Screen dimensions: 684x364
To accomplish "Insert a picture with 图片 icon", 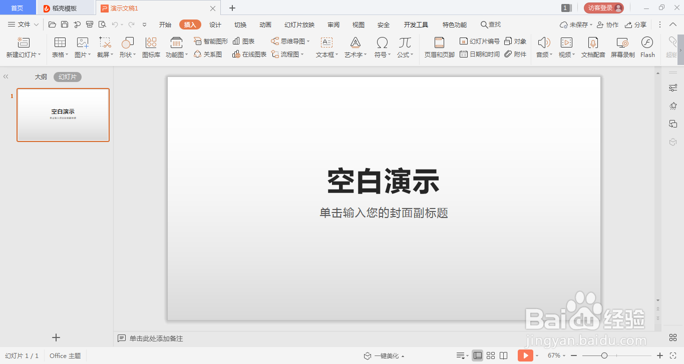I will tap(83, 42).
